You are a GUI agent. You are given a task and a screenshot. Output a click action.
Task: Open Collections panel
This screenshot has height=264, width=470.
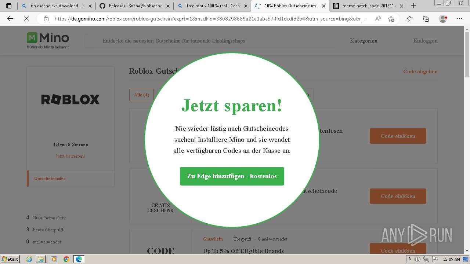pyautogui.click(x=426, y=19)
